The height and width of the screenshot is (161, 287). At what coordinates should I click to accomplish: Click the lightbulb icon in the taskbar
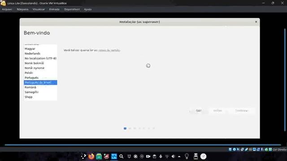pos(187,156)
